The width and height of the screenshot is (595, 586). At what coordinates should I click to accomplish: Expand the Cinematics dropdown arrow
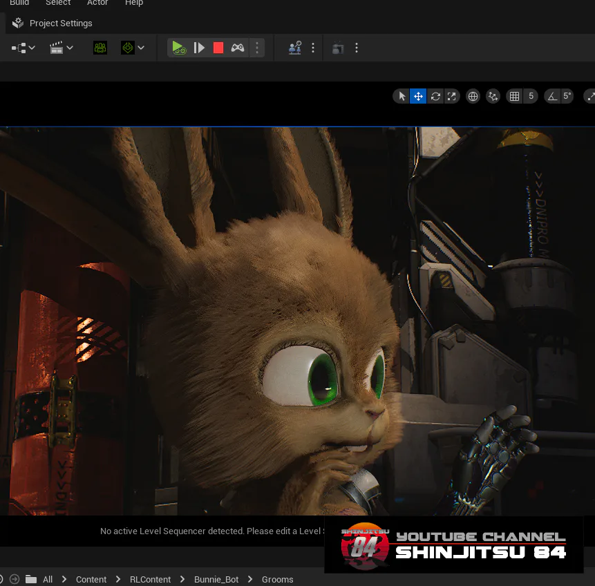(x=70, y=48)
